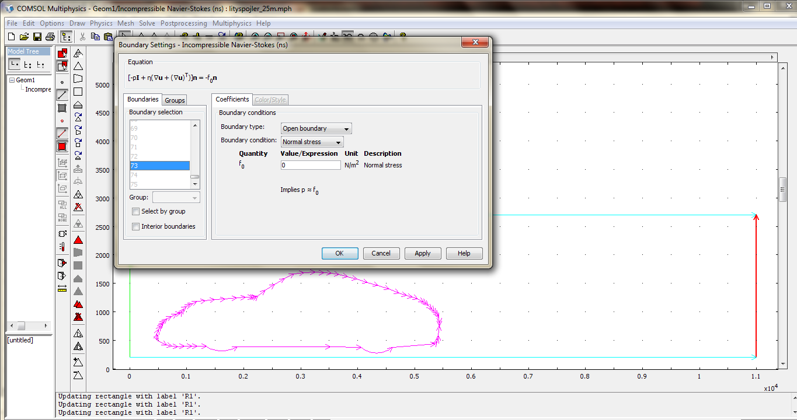Click the delete mesh red-X triangle icon
This screenshot has height=420, width=797.
(x=78, y=207)
